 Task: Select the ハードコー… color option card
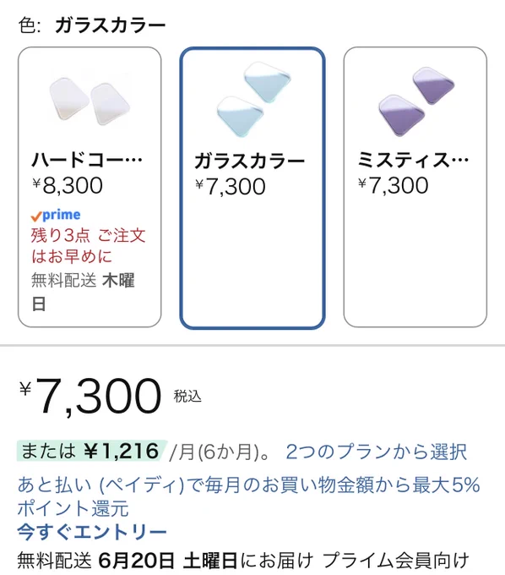pos(90,187)
